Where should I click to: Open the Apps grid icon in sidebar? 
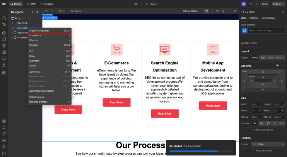(x=4, y=73)
